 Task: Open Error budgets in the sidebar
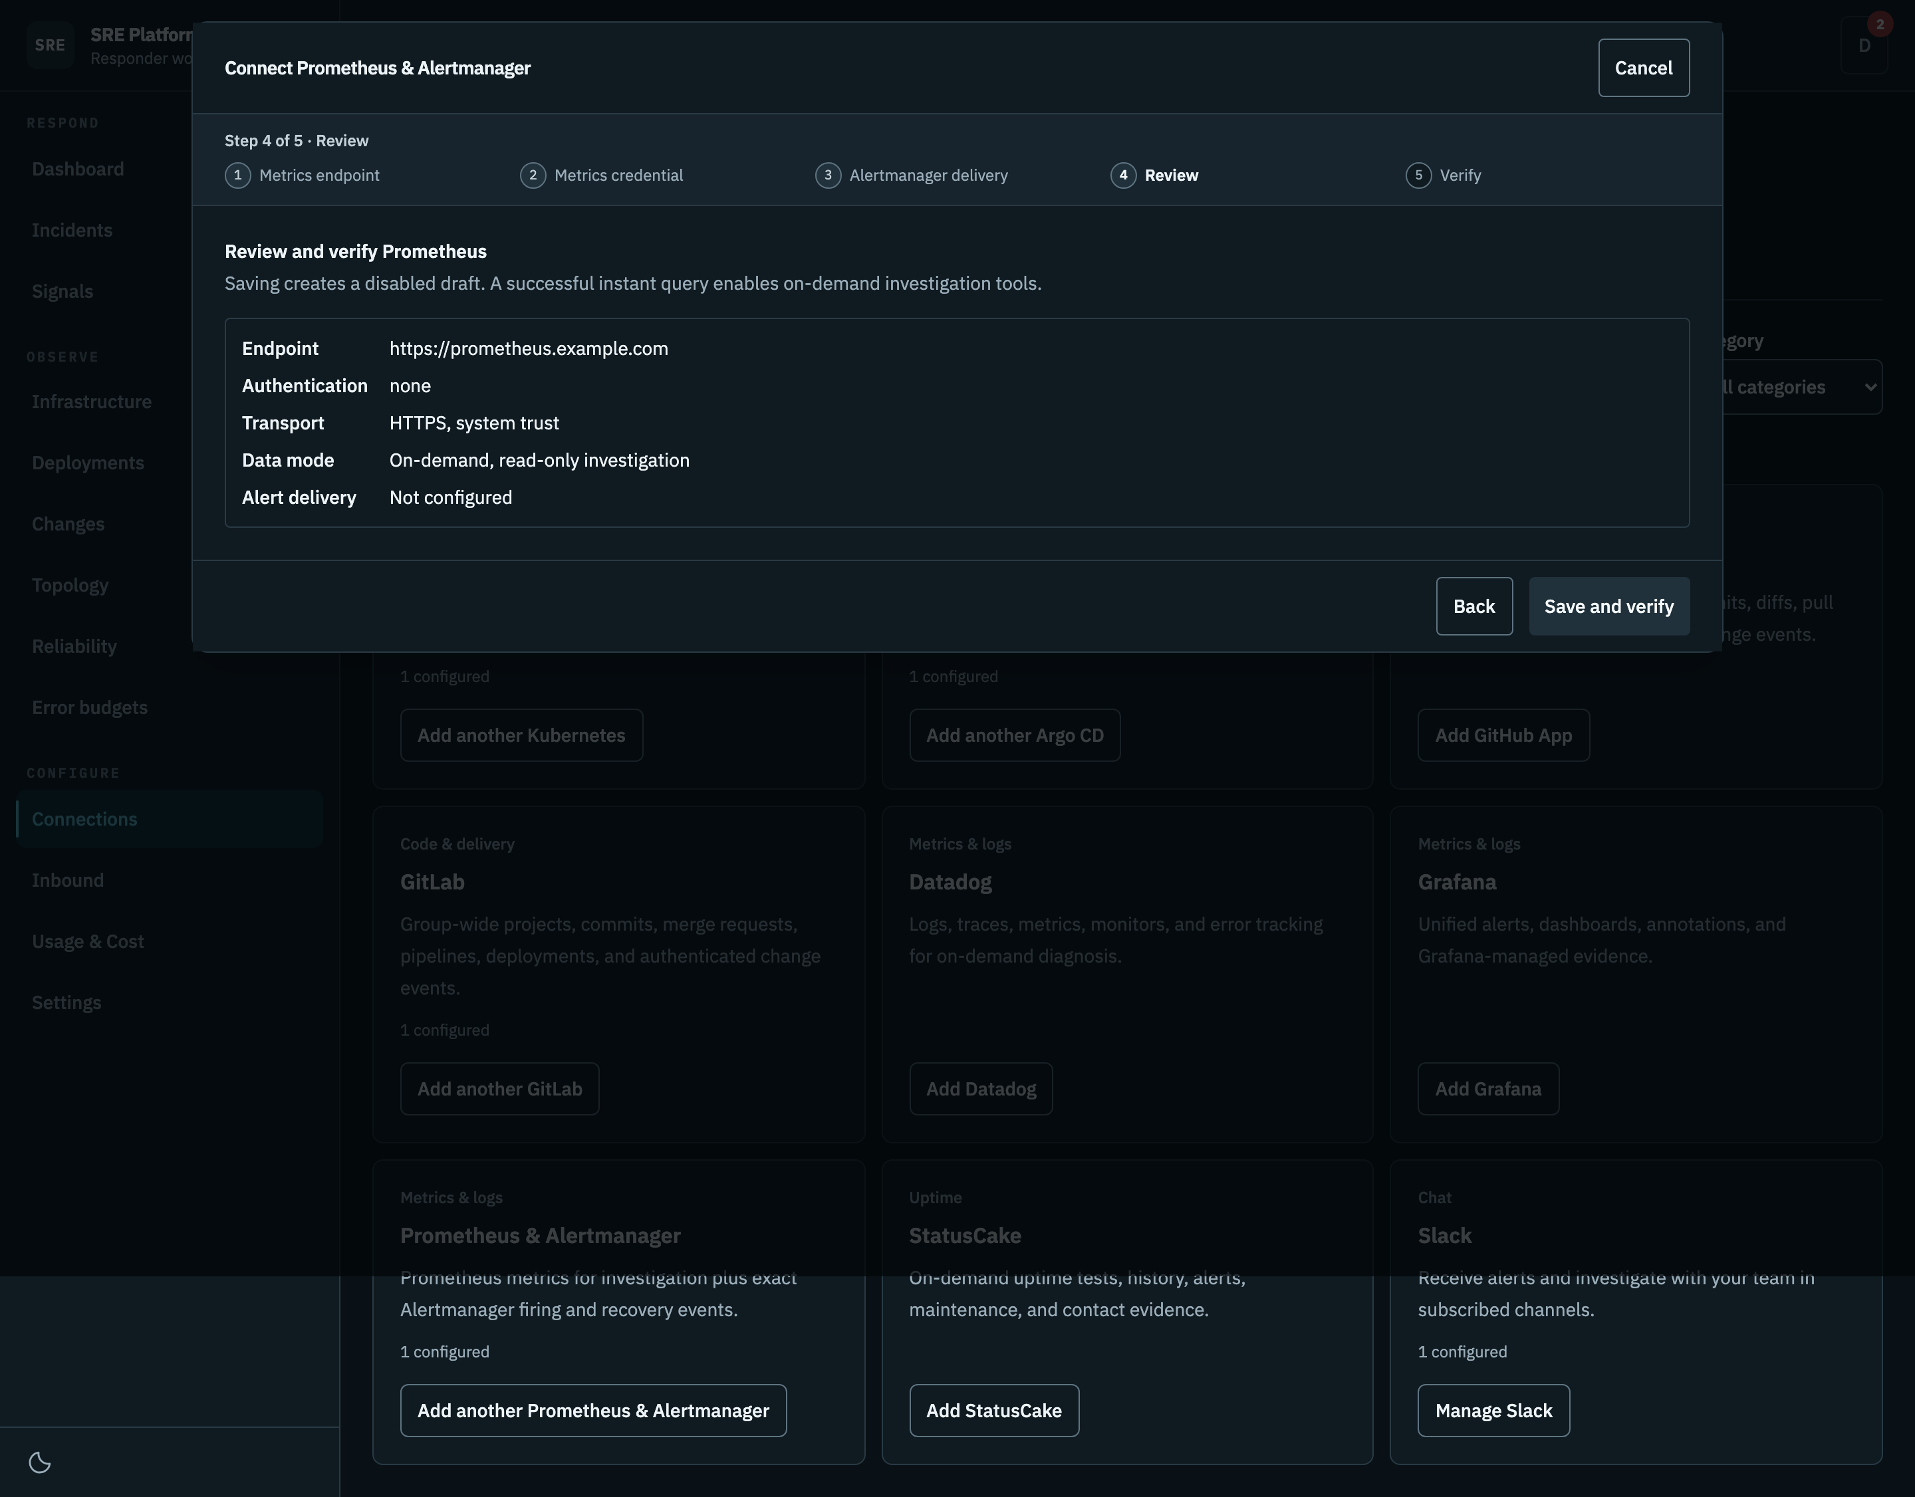pos(170,707)
